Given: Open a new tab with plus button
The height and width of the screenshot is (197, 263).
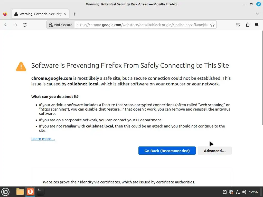Looking at the screenshot, I should (74, 14).
